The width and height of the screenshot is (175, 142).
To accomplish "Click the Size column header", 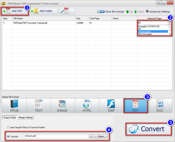I will tap(82, 18).
